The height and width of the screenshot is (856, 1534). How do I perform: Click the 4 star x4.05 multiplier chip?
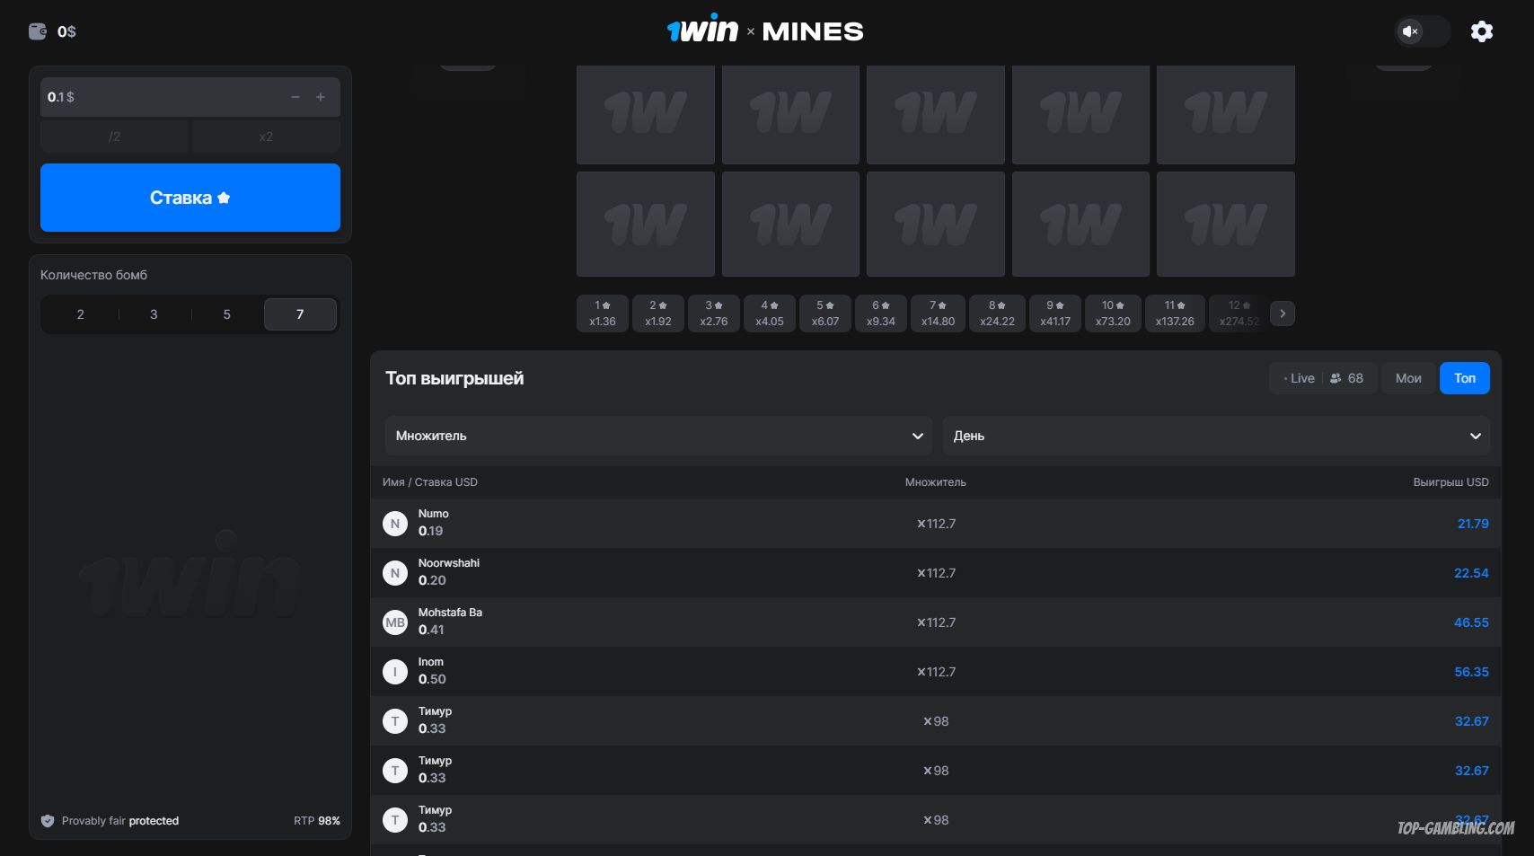click(x=770, y=313)
